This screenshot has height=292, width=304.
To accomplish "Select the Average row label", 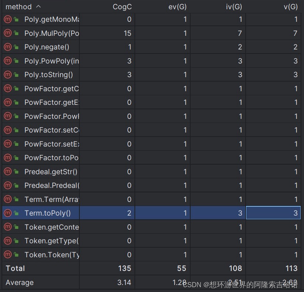I will click(20, 282).
